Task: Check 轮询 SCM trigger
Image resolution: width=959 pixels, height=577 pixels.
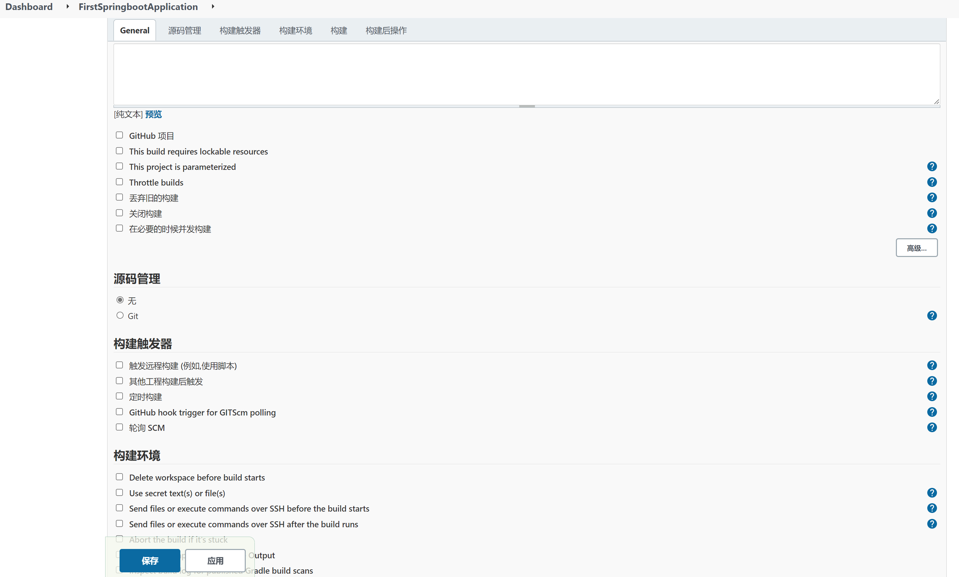Action: [120, 427]
